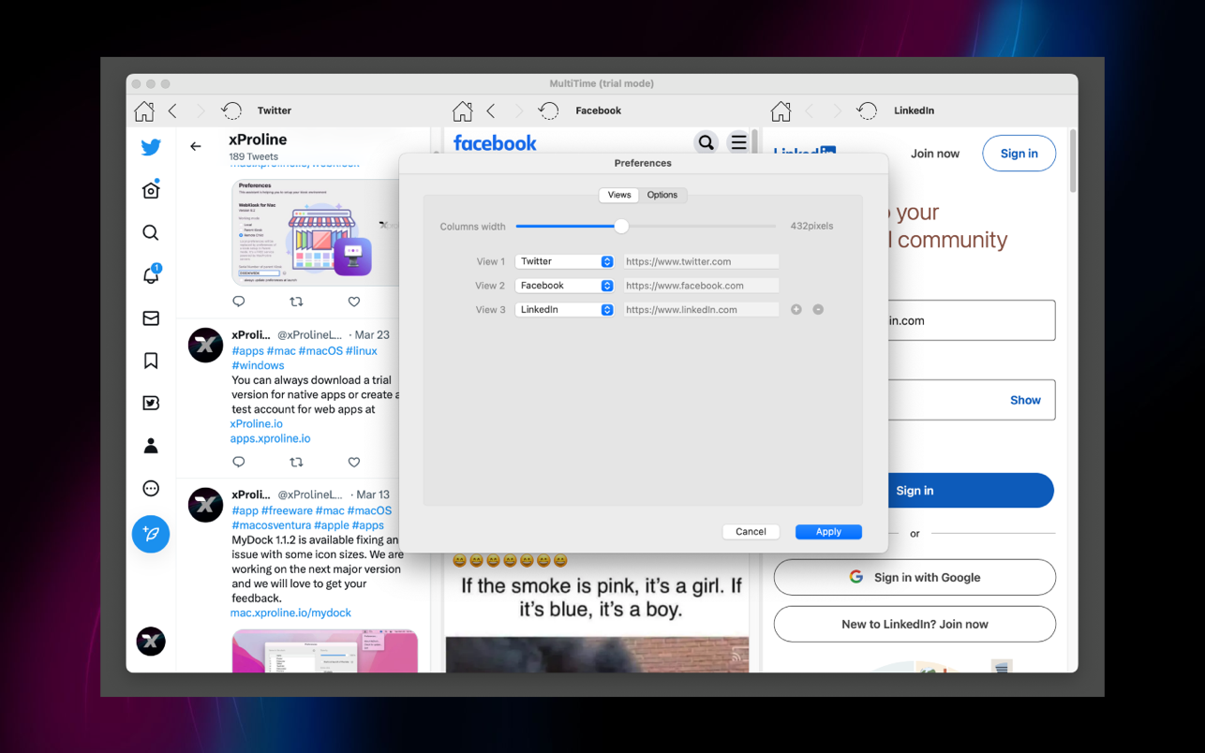
Task: Click the xProline account avatar at sidebar bottom
Action: pos(151,642)
